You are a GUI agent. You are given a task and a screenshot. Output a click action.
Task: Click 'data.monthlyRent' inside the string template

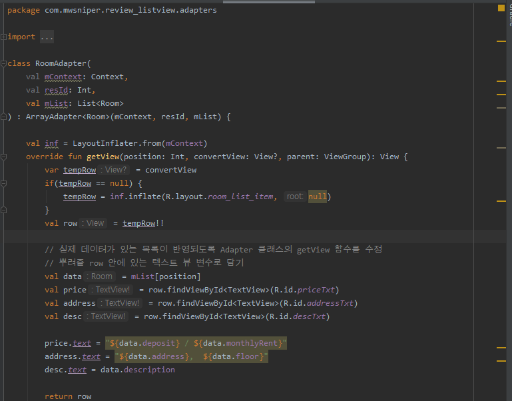click(240, 343)
